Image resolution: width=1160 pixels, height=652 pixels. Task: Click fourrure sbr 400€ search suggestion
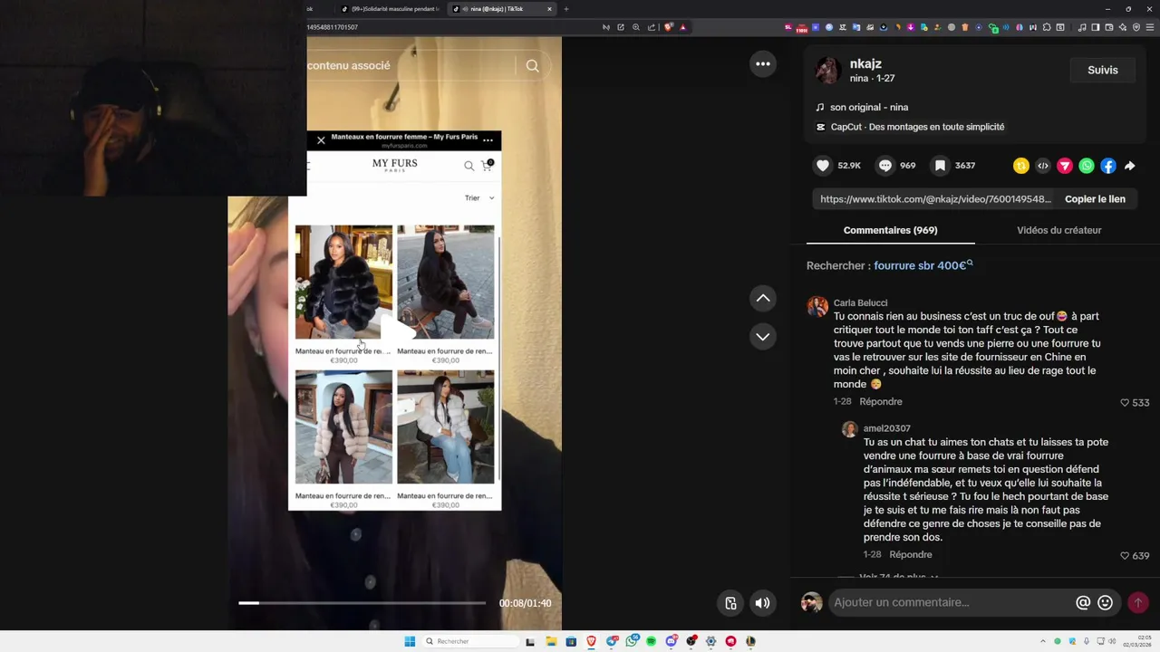[923, 265]
